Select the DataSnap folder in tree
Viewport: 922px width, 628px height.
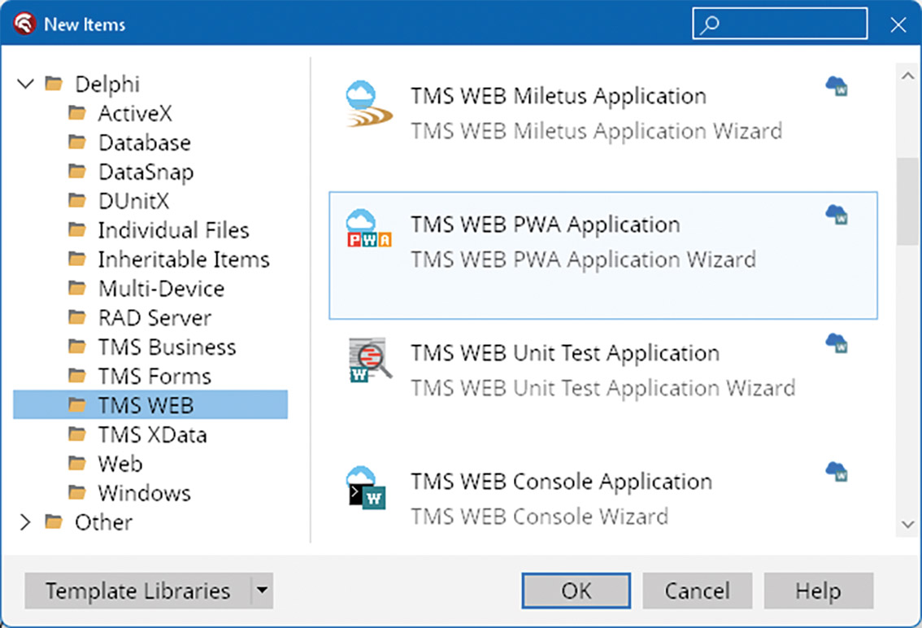point(146,172)
